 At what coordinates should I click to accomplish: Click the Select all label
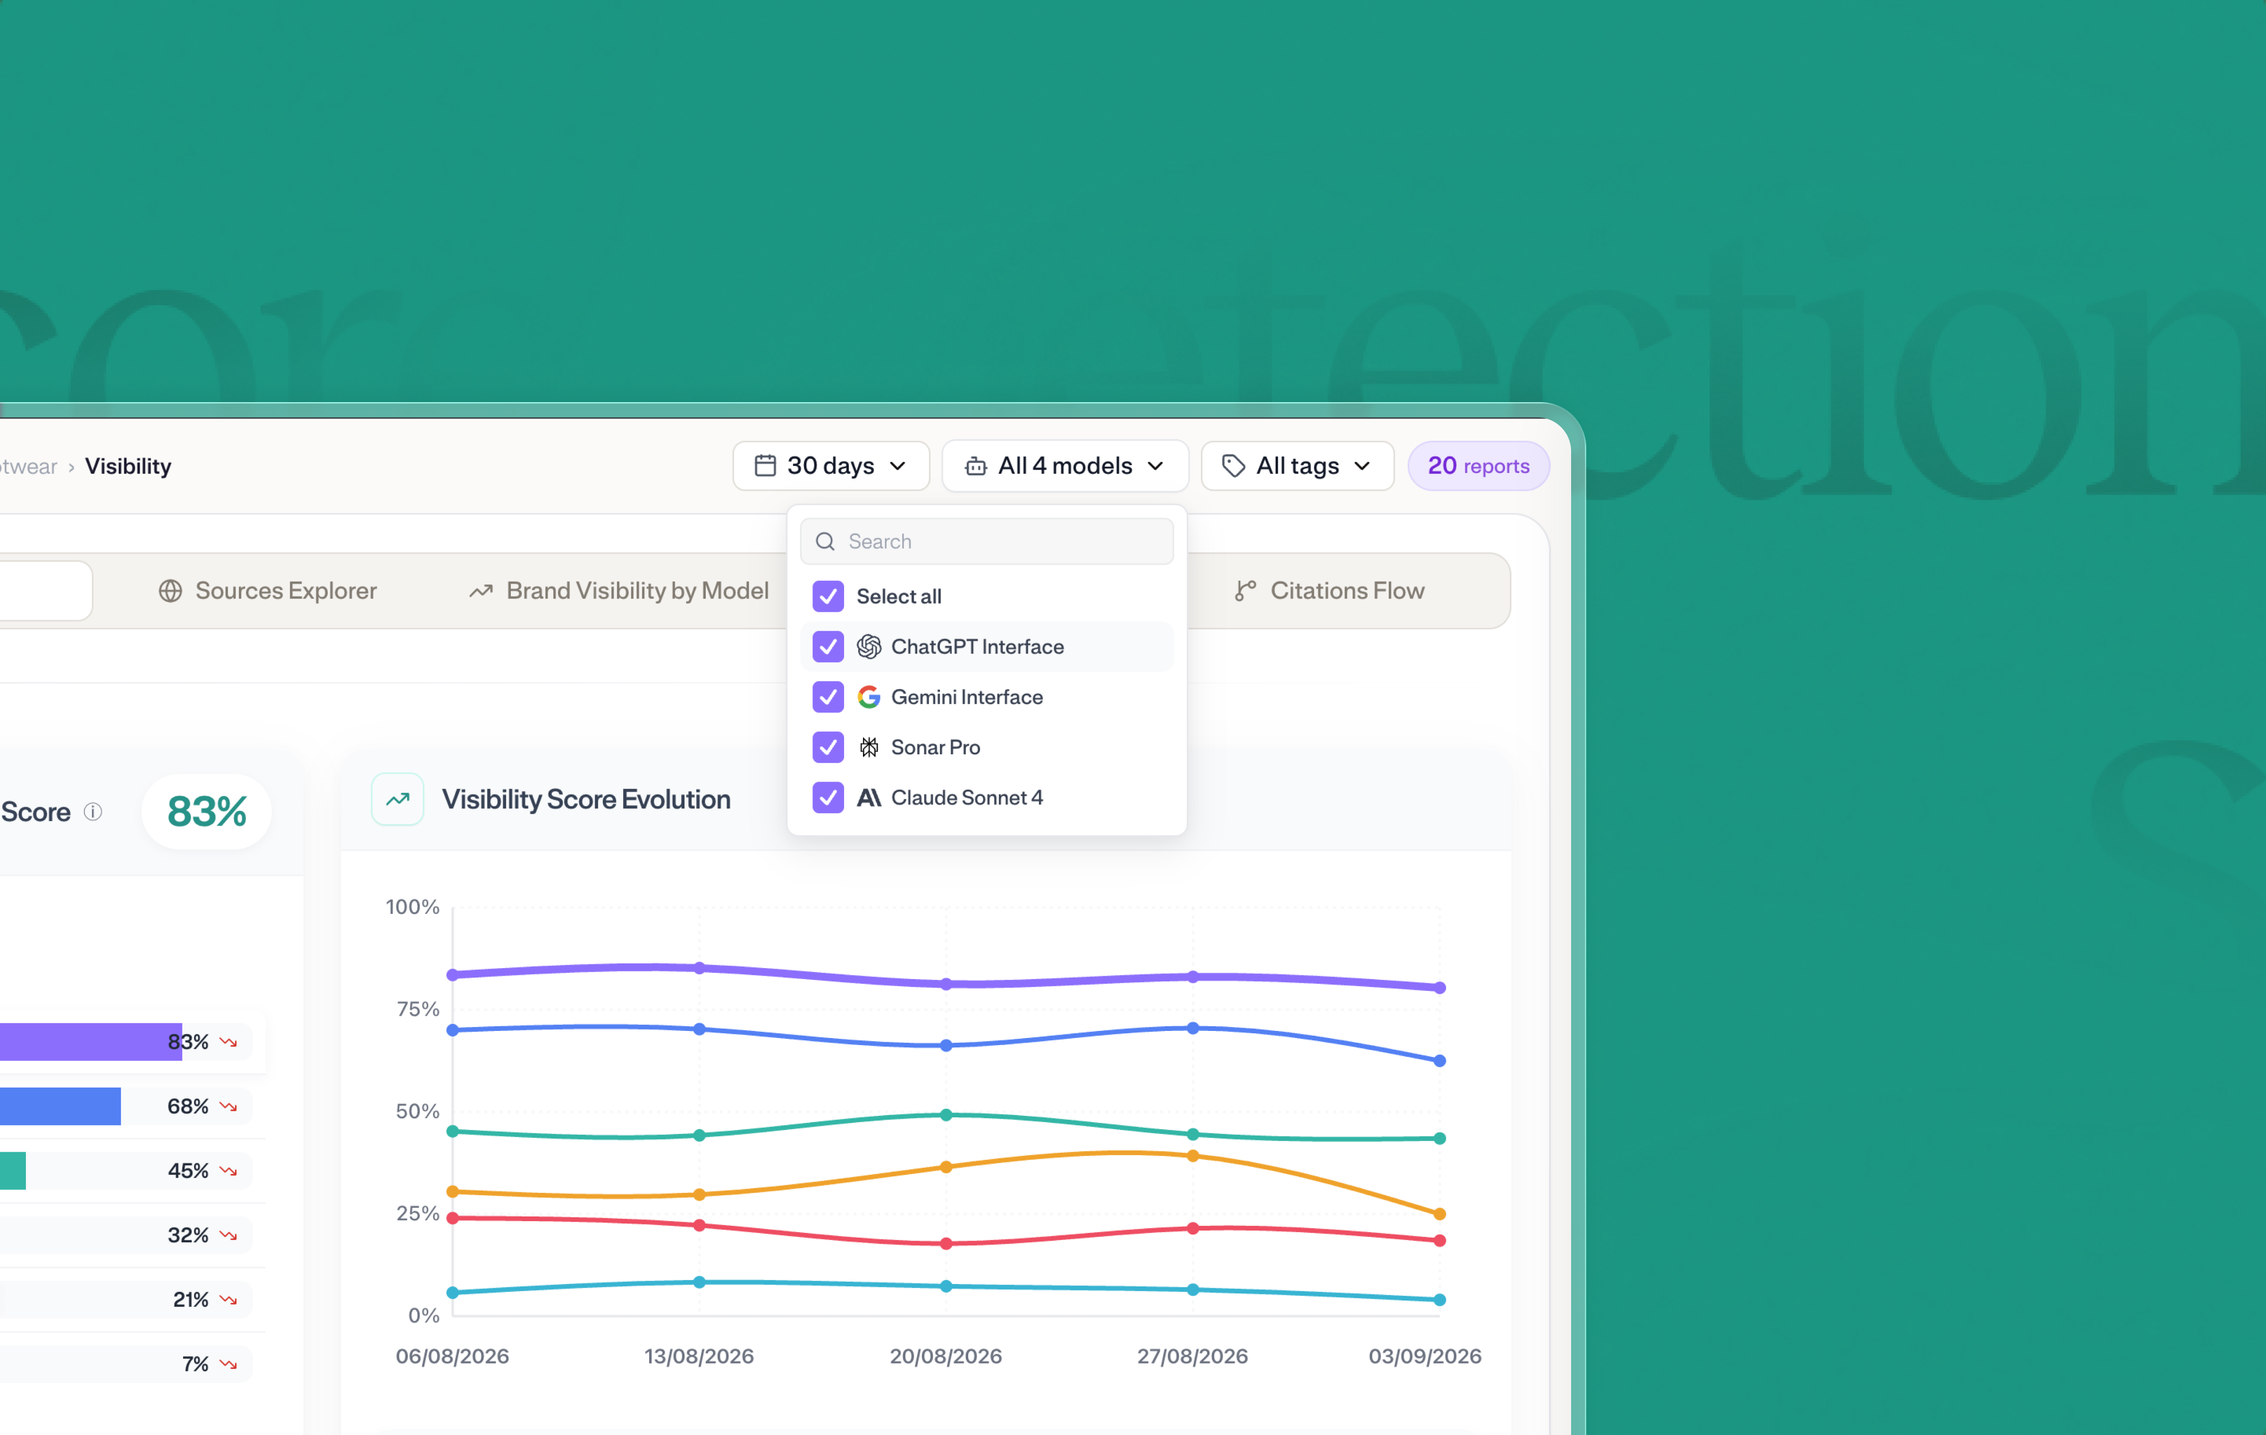pyautogui.click(x=899, y=596)
